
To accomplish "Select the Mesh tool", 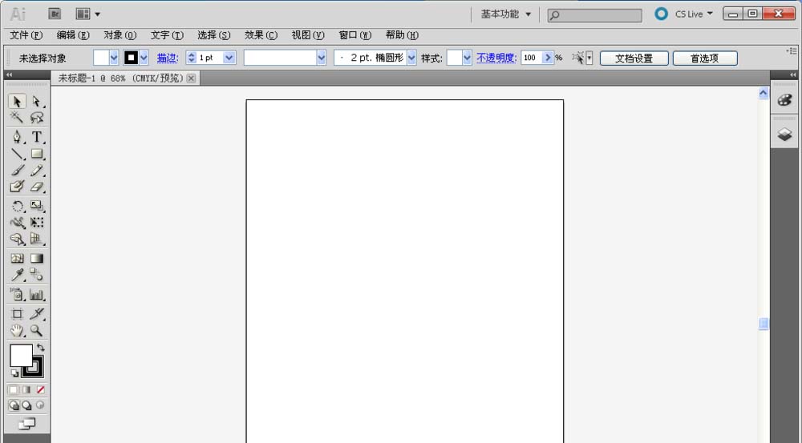I will [x=17, y=259].
